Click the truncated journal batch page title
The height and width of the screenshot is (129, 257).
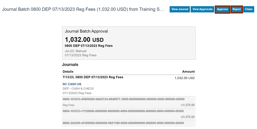click(x=83, y=9)
